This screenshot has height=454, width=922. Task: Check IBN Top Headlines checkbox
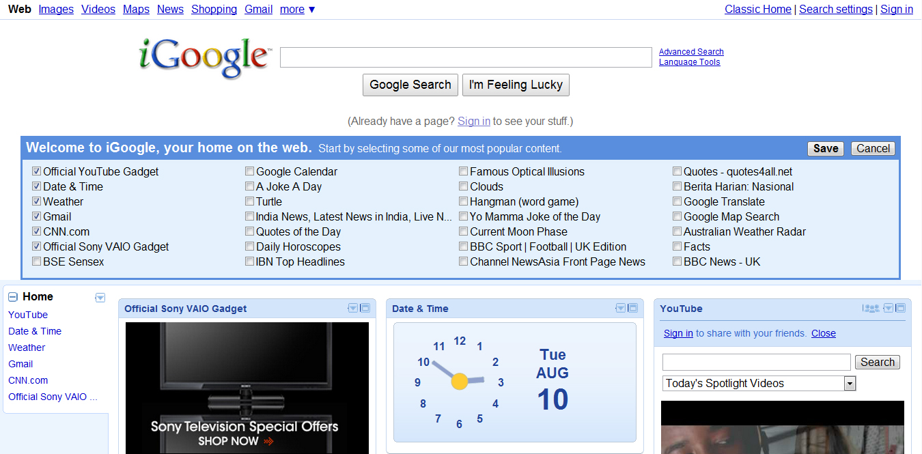pyautogui.click(x=250, y=261)
